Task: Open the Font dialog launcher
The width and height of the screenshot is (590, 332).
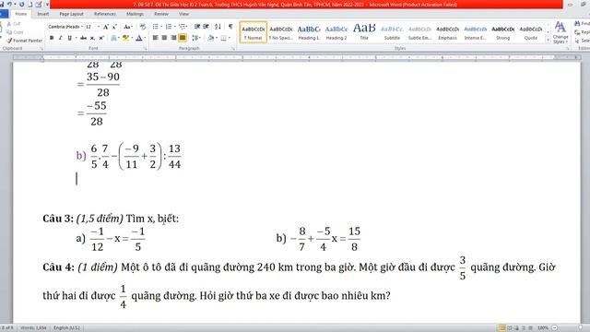Action: coord(146,49)
